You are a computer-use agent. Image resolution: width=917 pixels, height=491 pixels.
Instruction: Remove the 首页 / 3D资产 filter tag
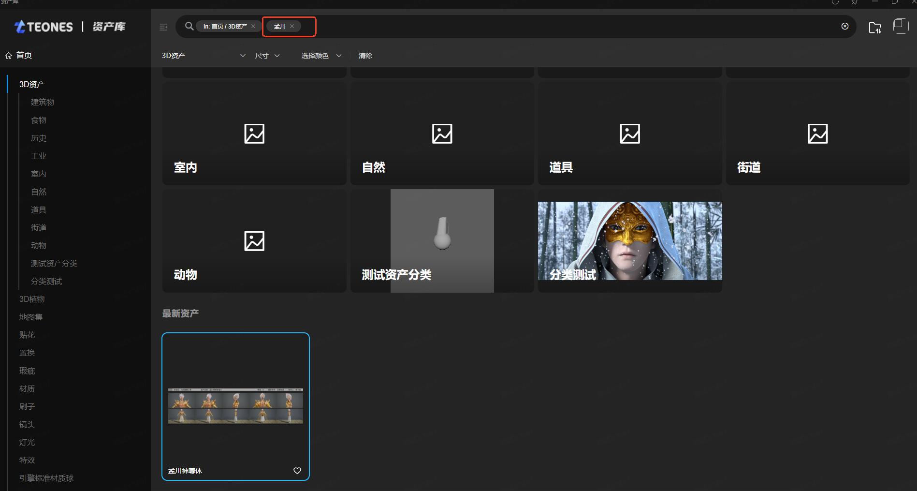pos(253,26)
